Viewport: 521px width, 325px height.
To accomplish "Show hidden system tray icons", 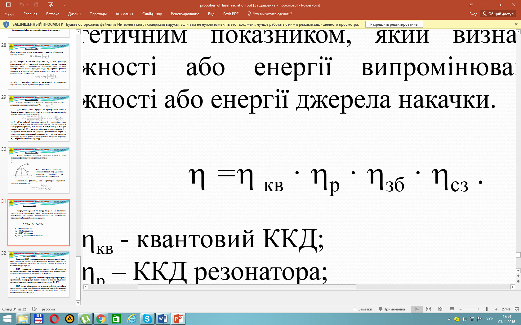I will (449, 319).
